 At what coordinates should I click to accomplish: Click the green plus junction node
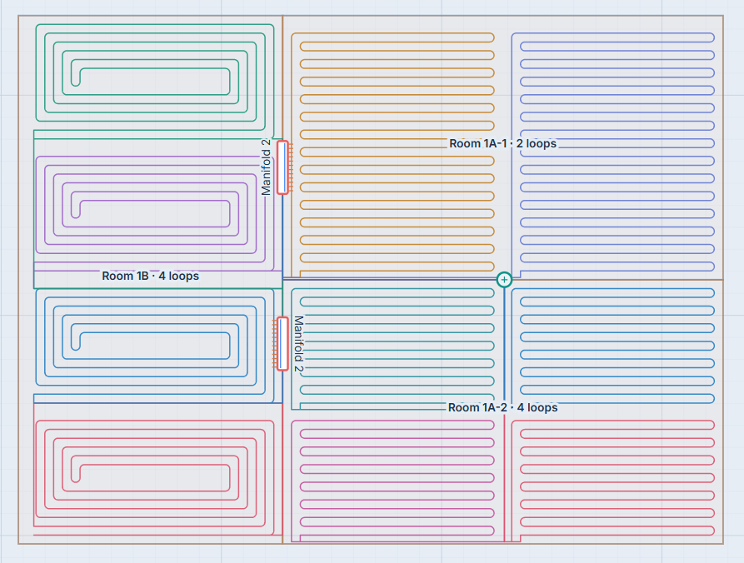pyautogui.click(x=504, y=280)
